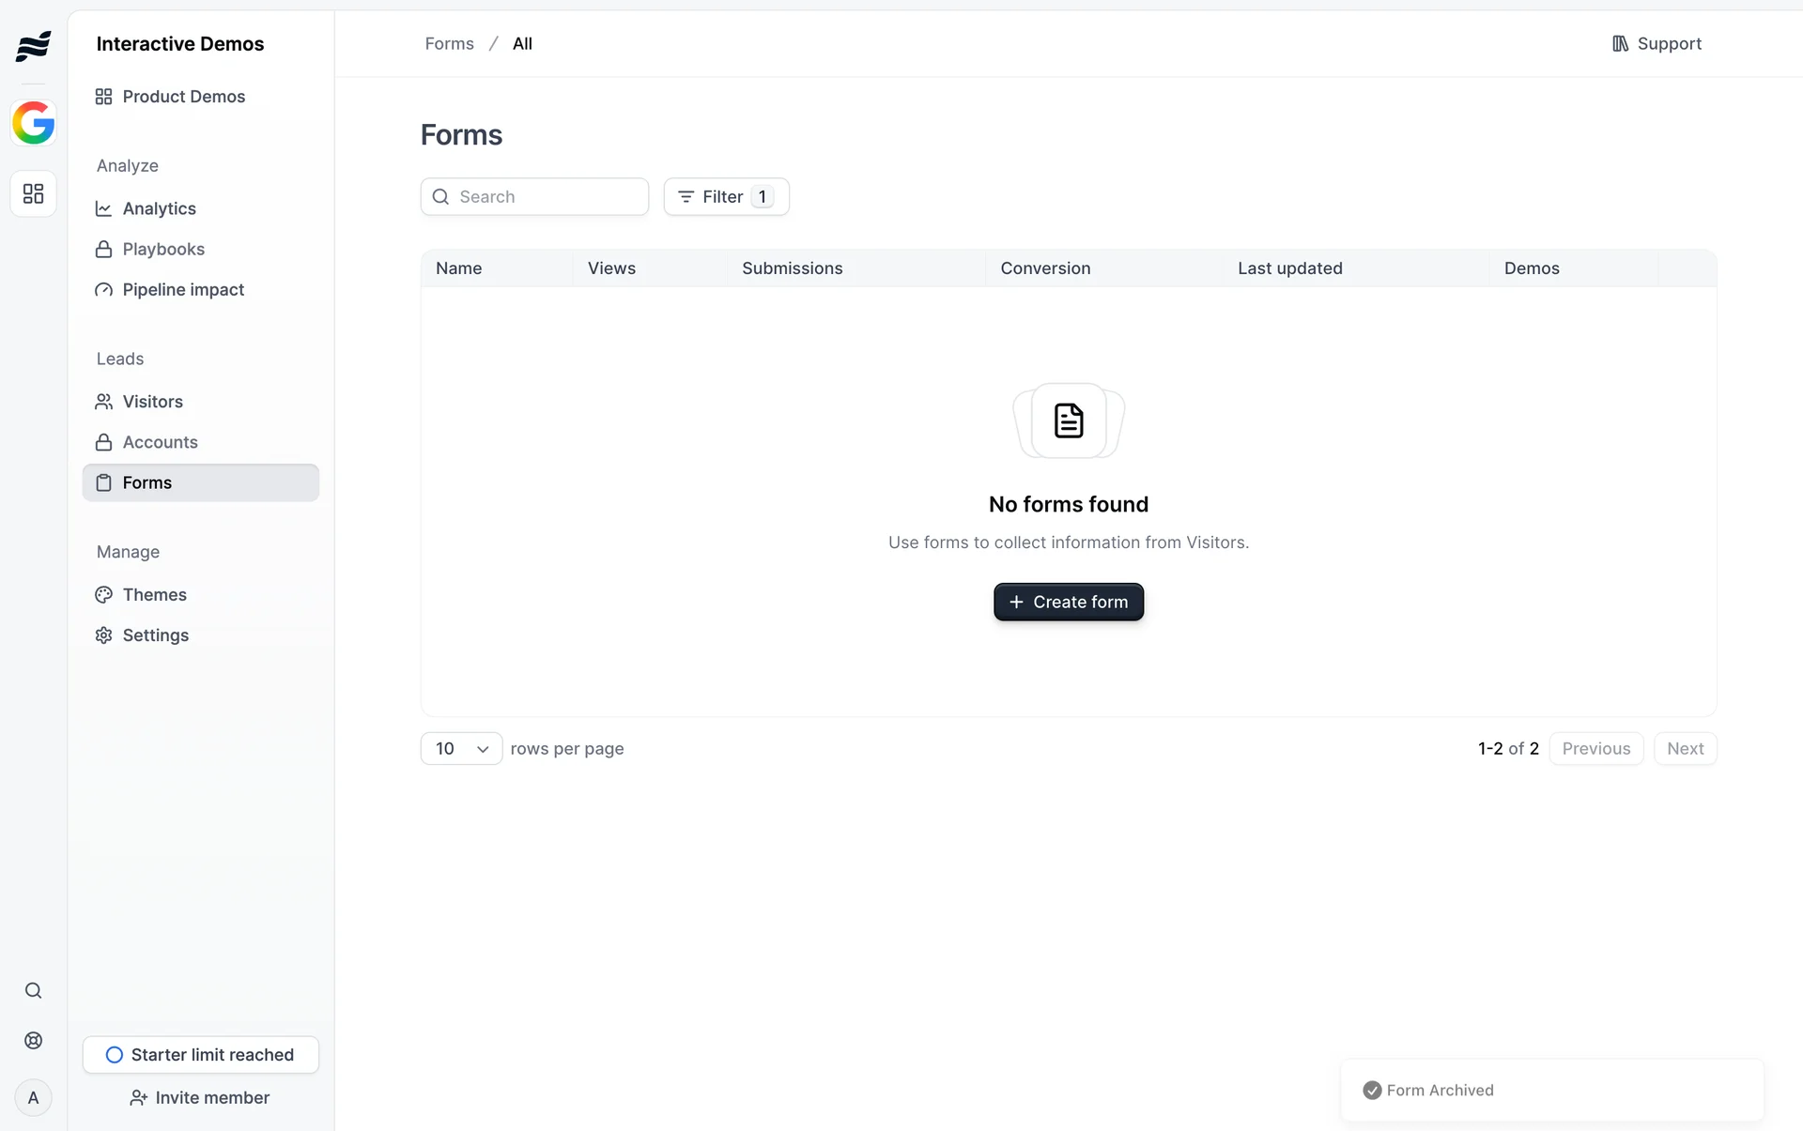Open the lifebuoy help icon

click(x=33, y=1040)
